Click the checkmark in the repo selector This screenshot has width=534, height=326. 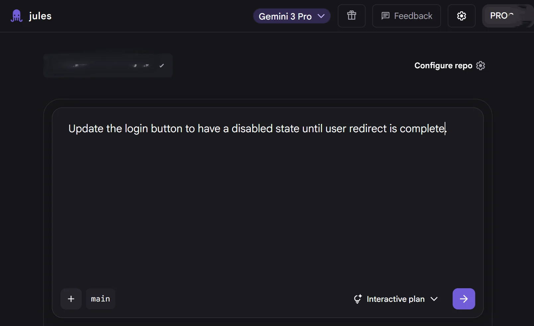pyautogui.click(x=162, y=66)
